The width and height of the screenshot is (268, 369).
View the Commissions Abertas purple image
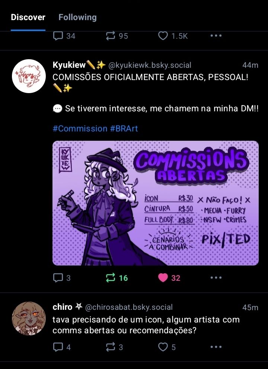(x=156, y=203)
